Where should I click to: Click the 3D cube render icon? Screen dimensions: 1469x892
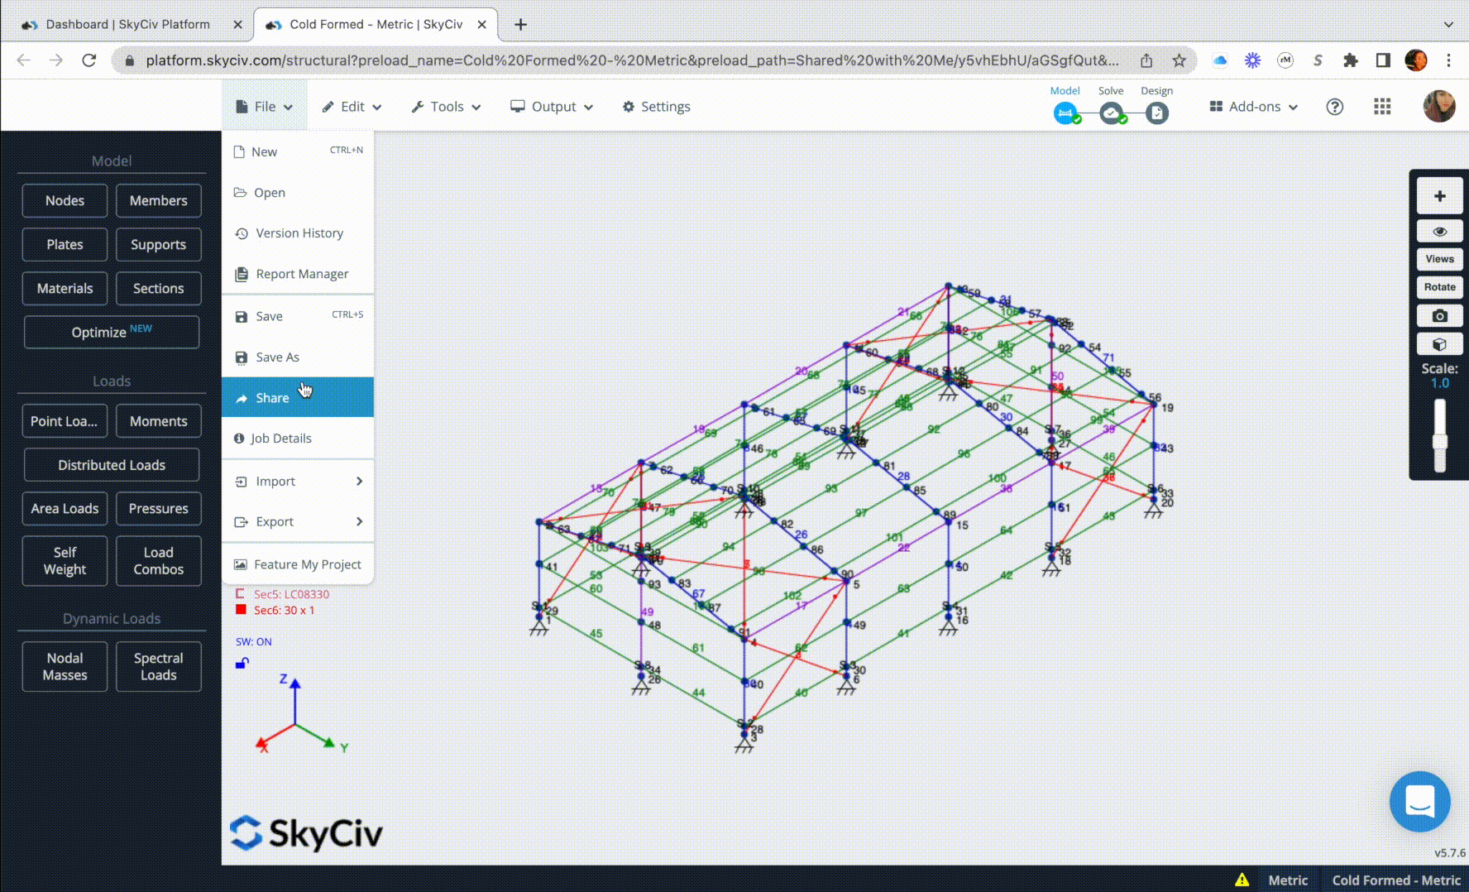point(1439,344)
